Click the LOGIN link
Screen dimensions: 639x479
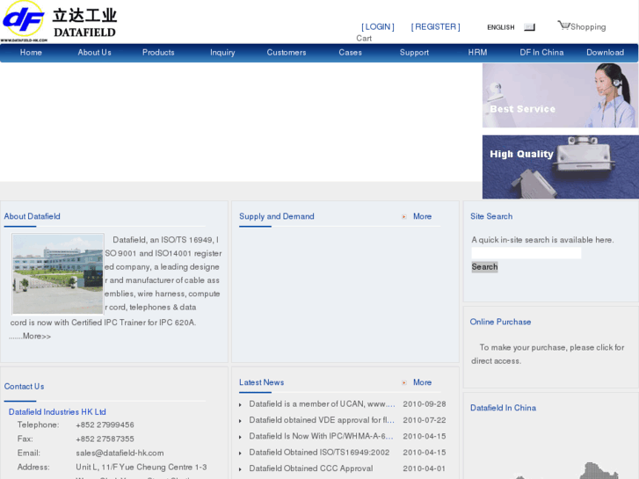(x=378, y=27)
